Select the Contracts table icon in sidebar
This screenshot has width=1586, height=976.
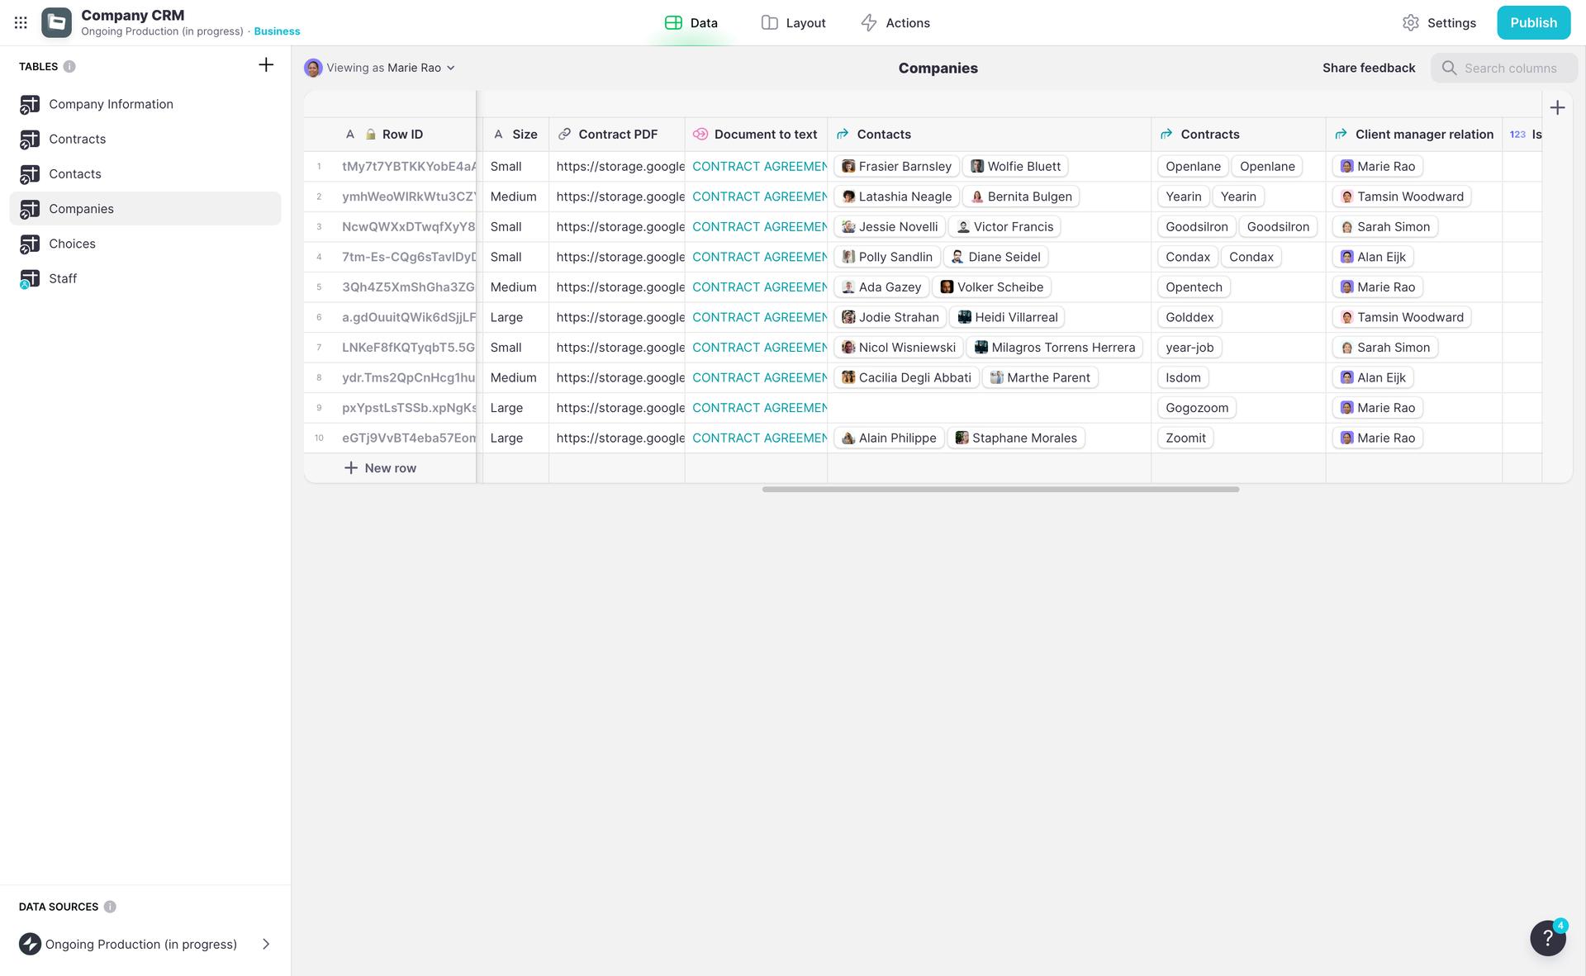click(x=30, y=139)
